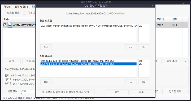Click the 상태 column header
The image size is (191, 101).
(175, 19)
